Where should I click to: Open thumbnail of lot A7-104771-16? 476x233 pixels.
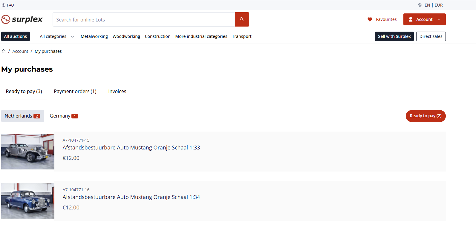tap(28, 201)
